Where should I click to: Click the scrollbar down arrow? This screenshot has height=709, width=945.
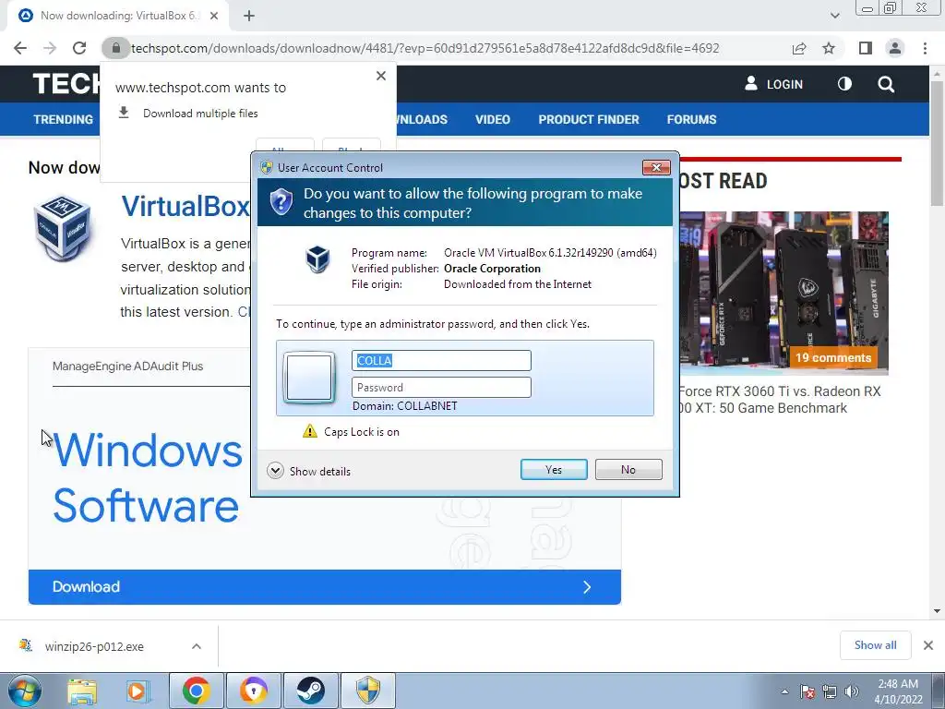click(938, 611)
